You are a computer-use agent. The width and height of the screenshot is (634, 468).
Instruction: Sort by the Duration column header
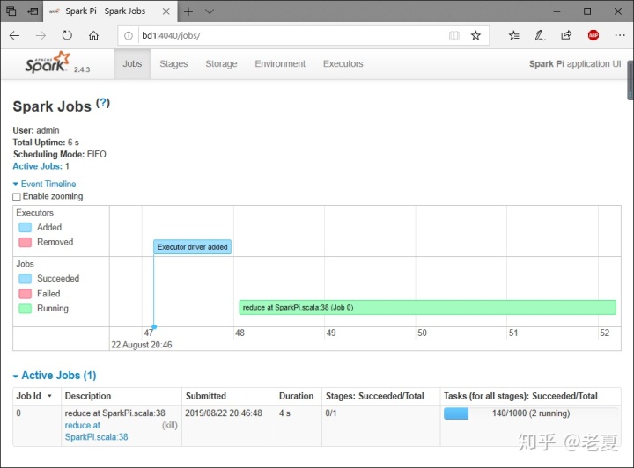click(x=296, y=396)
